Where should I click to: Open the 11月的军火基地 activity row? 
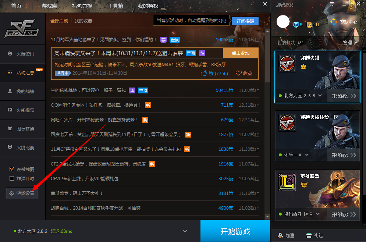(155, 40)
